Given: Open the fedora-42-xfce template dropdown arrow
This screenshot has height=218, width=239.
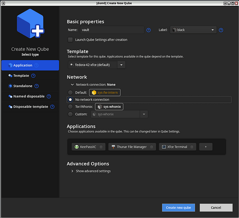Looking at the screenshot, I should coord(121,65).
